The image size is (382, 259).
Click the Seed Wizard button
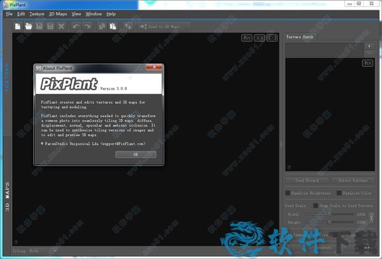[x=307, y=180]
